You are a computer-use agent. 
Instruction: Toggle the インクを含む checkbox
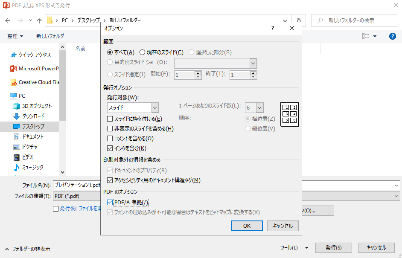[110, 148]
